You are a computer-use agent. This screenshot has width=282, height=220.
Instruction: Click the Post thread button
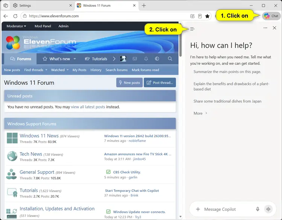pyautogui.click(x=160, y=82)
